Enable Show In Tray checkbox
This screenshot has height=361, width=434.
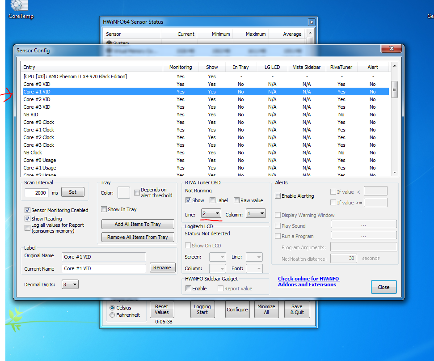104,209
